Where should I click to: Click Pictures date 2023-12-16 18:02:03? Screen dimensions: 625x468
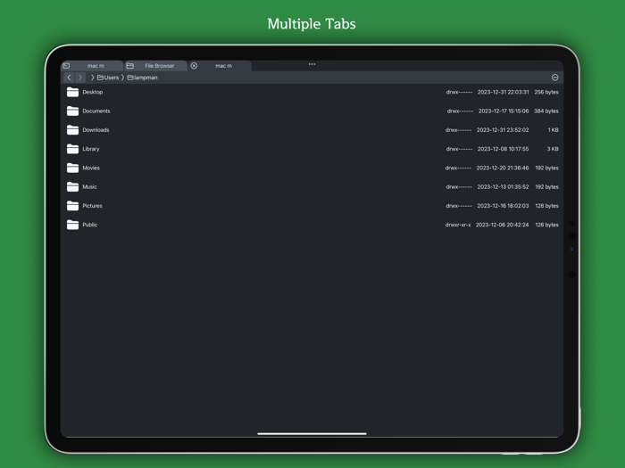[503, 206]
